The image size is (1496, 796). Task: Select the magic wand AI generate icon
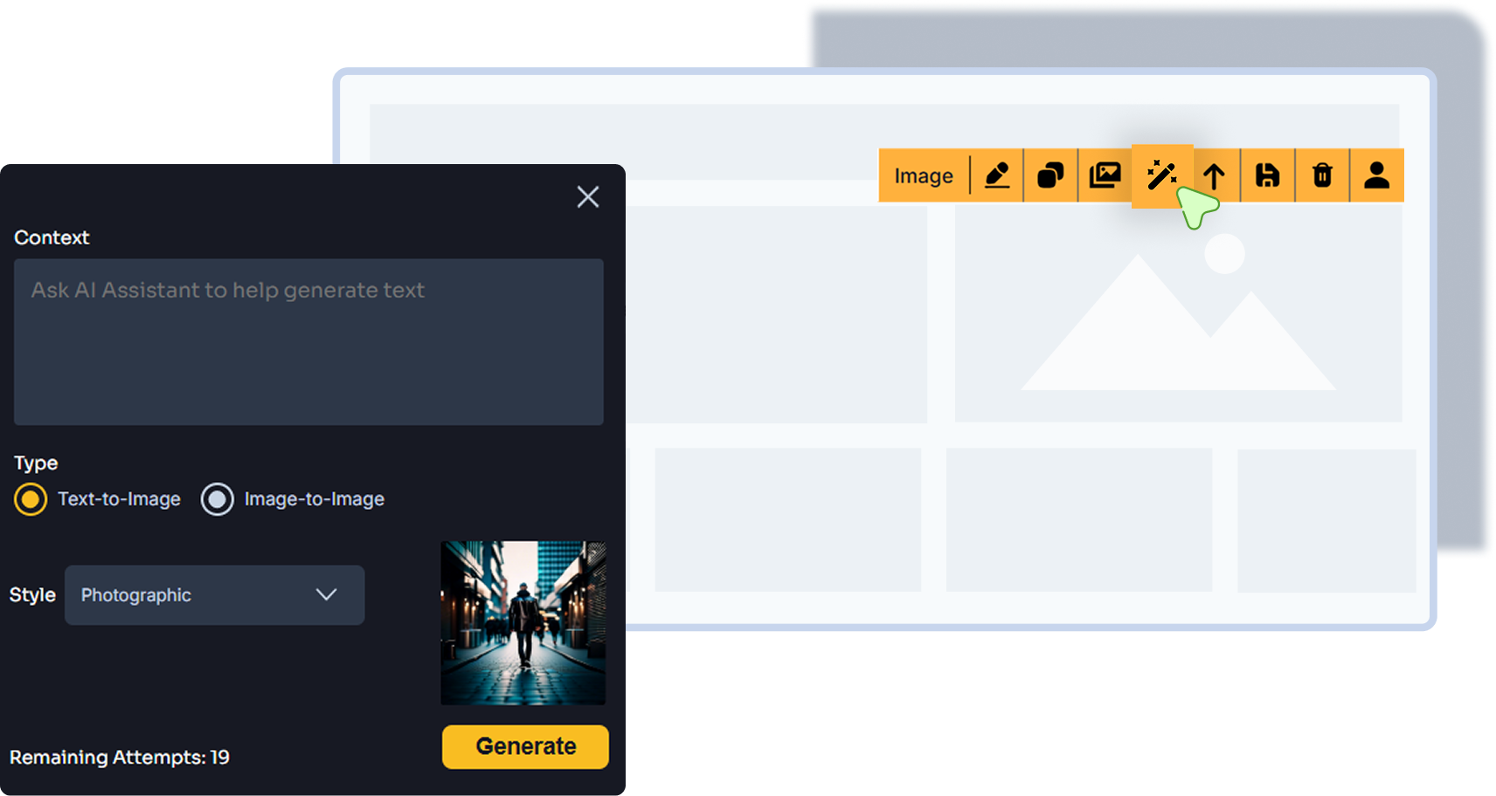tap(1162, 175)
